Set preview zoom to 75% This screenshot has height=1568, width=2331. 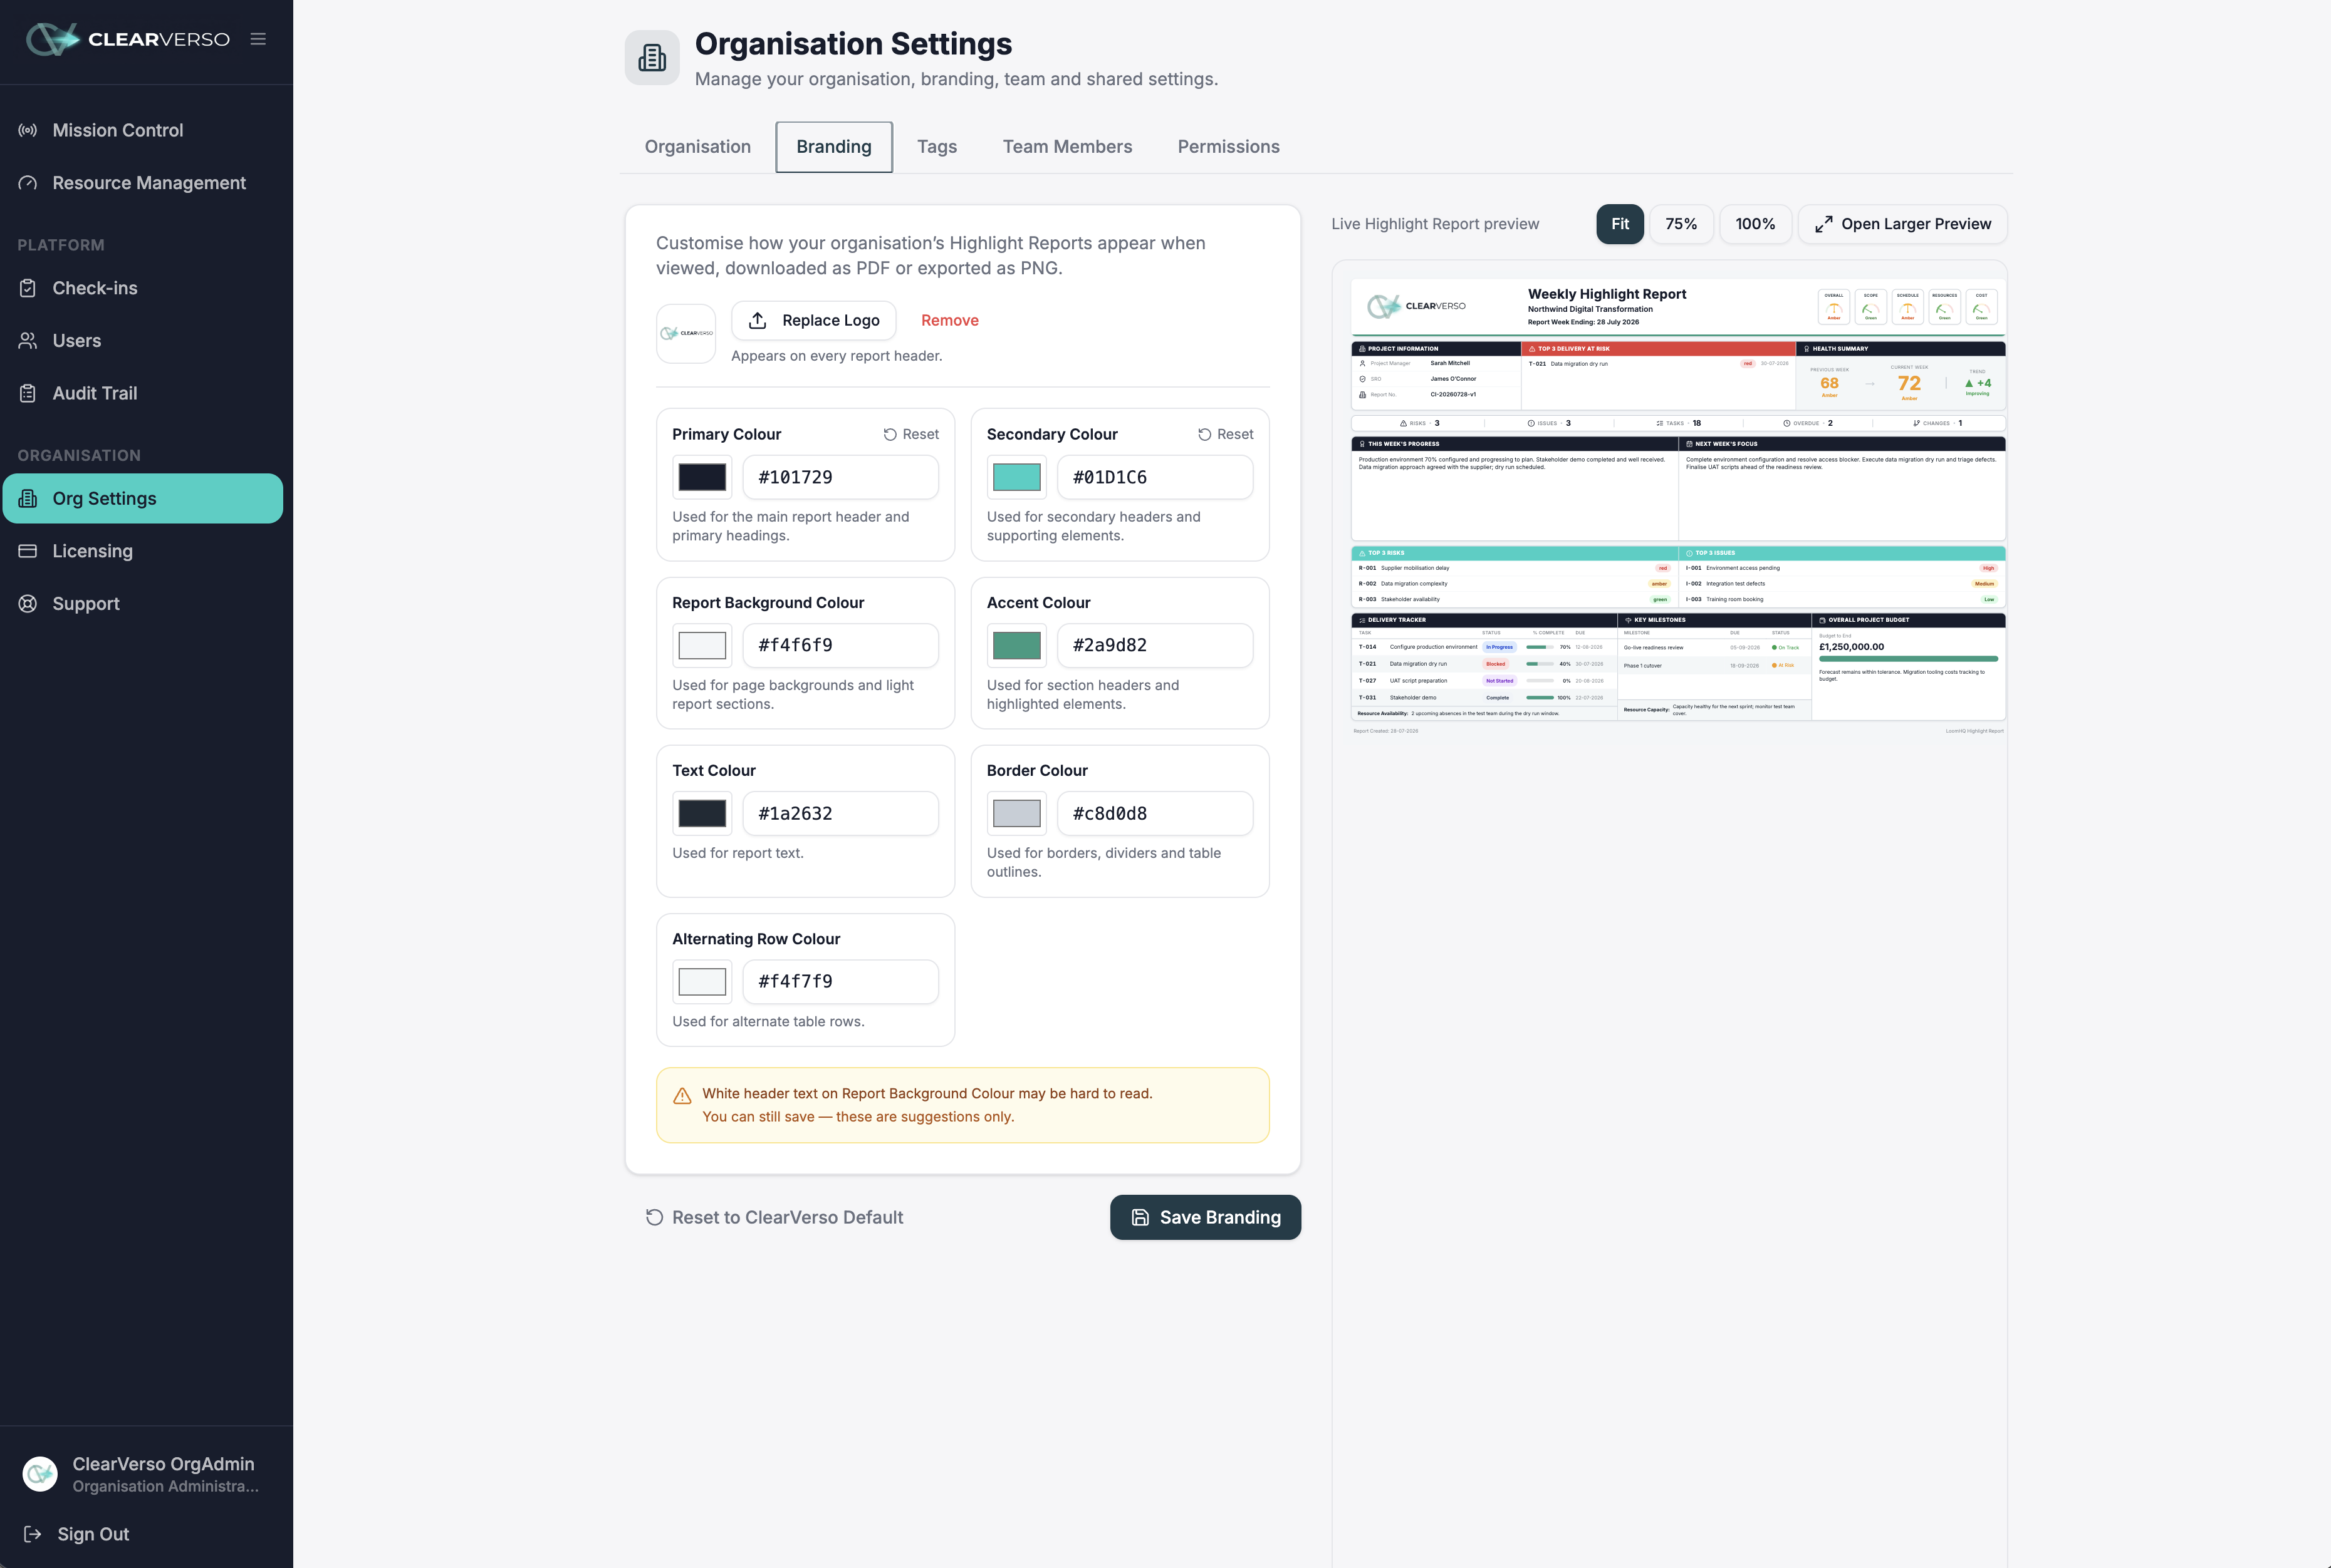[1681, 224]
